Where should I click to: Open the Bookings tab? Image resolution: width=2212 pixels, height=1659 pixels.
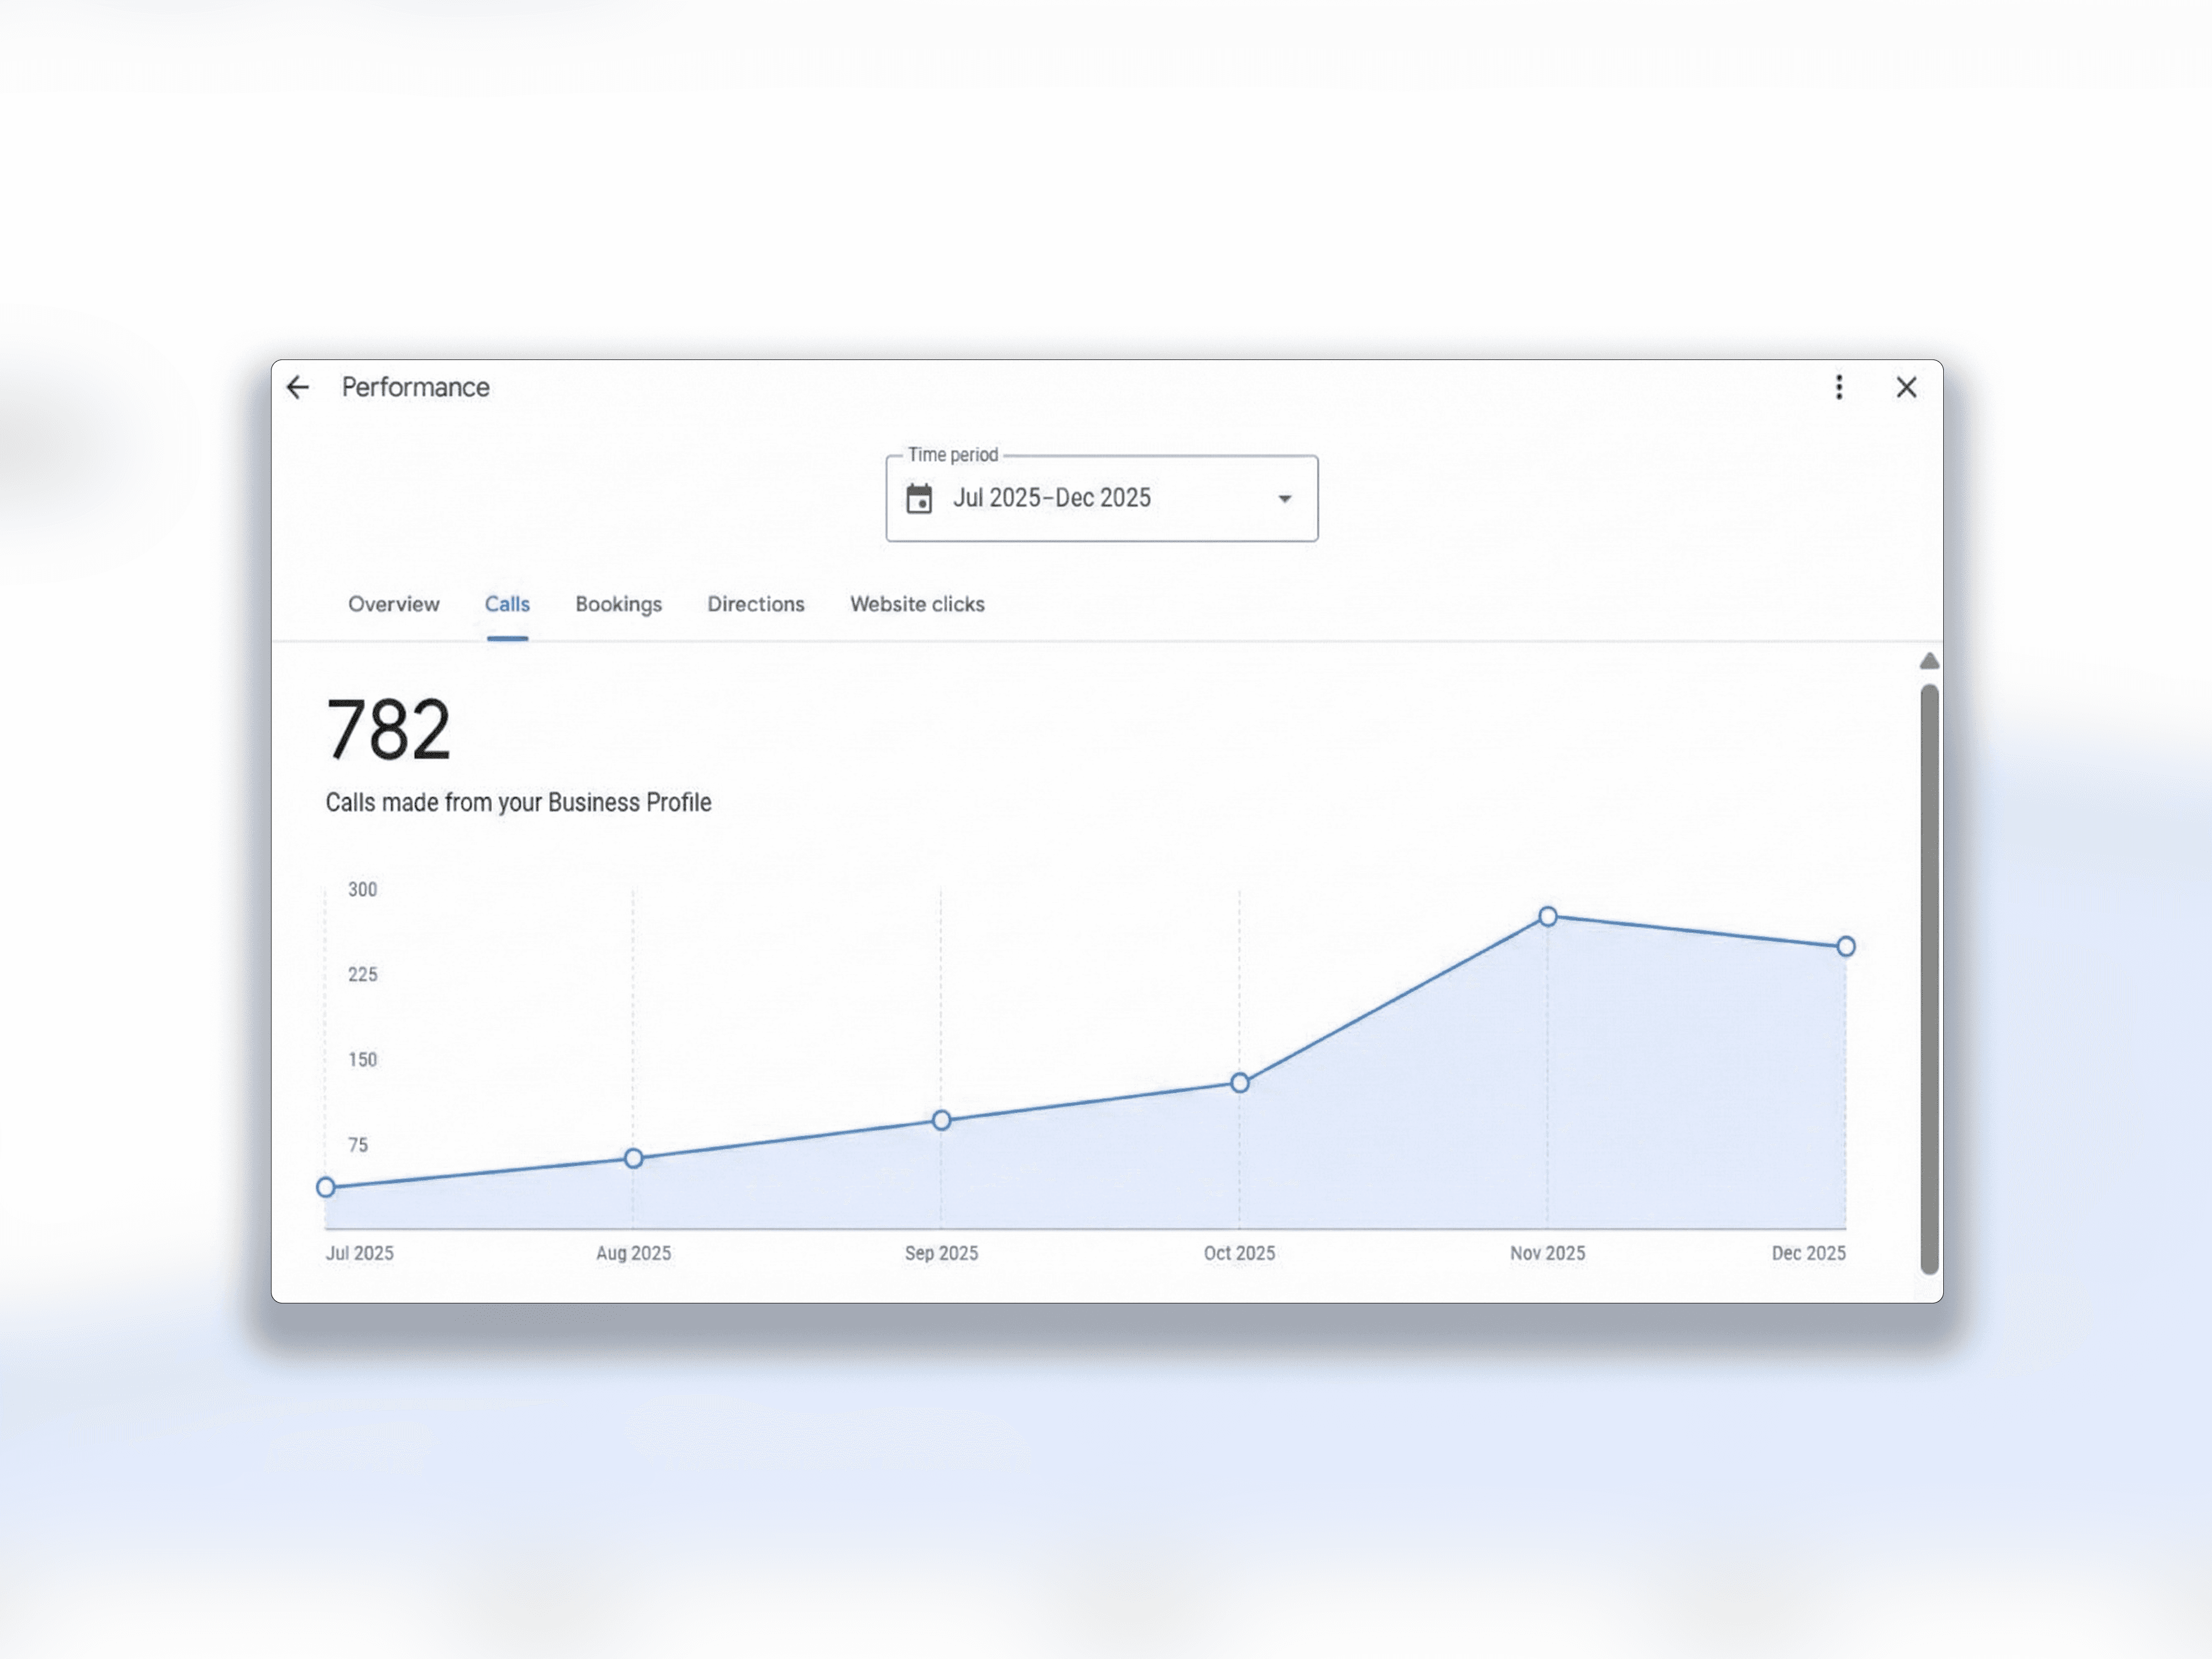[x=618, y=604]
